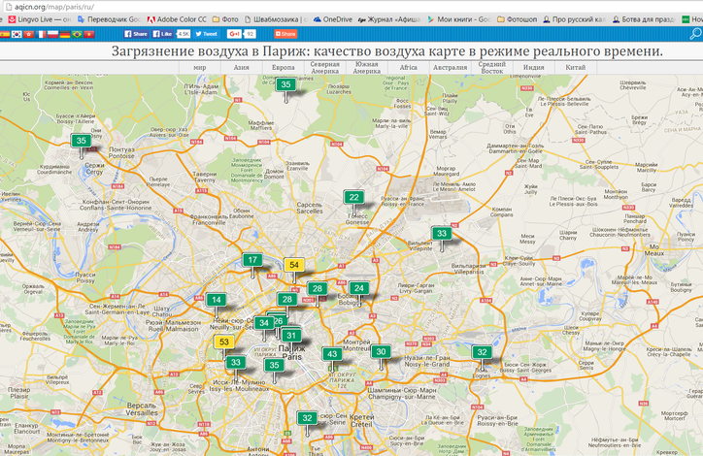Open the Средний Восток region tab
Viewport: 703px width, 456px height.
click(492, 68)
